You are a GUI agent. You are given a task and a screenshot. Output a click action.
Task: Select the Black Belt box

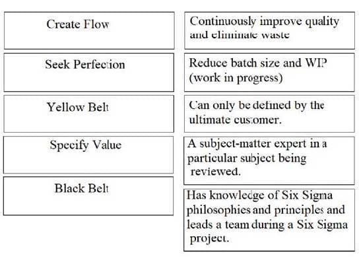(88, 196)
